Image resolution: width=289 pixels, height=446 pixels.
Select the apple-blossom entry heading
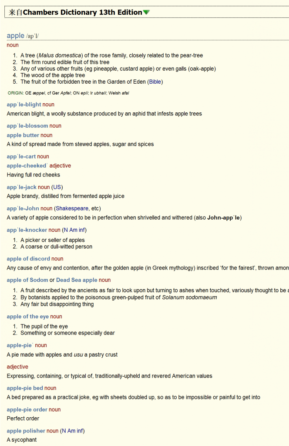pos(27,126)
